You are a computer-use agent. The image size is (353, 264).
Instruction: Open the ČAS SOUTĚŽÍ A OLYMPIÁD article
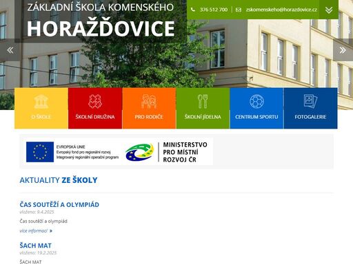(x=59, y=204)
